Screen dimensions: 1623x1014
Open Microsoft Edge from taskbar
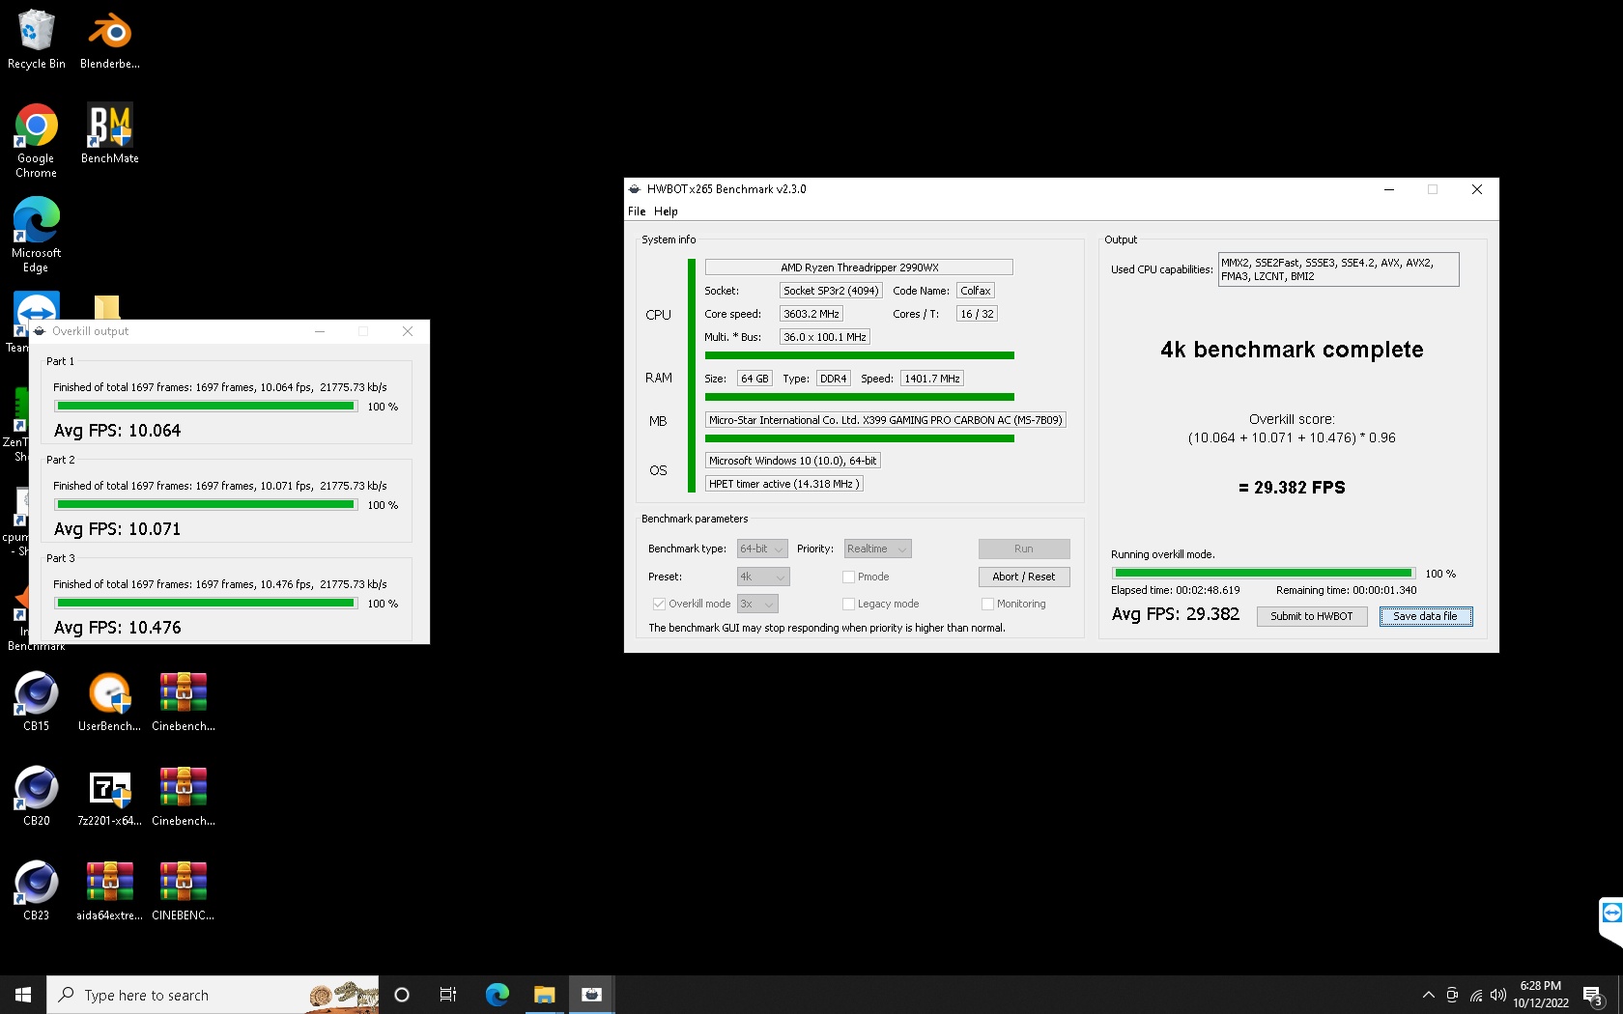point(498,995)
